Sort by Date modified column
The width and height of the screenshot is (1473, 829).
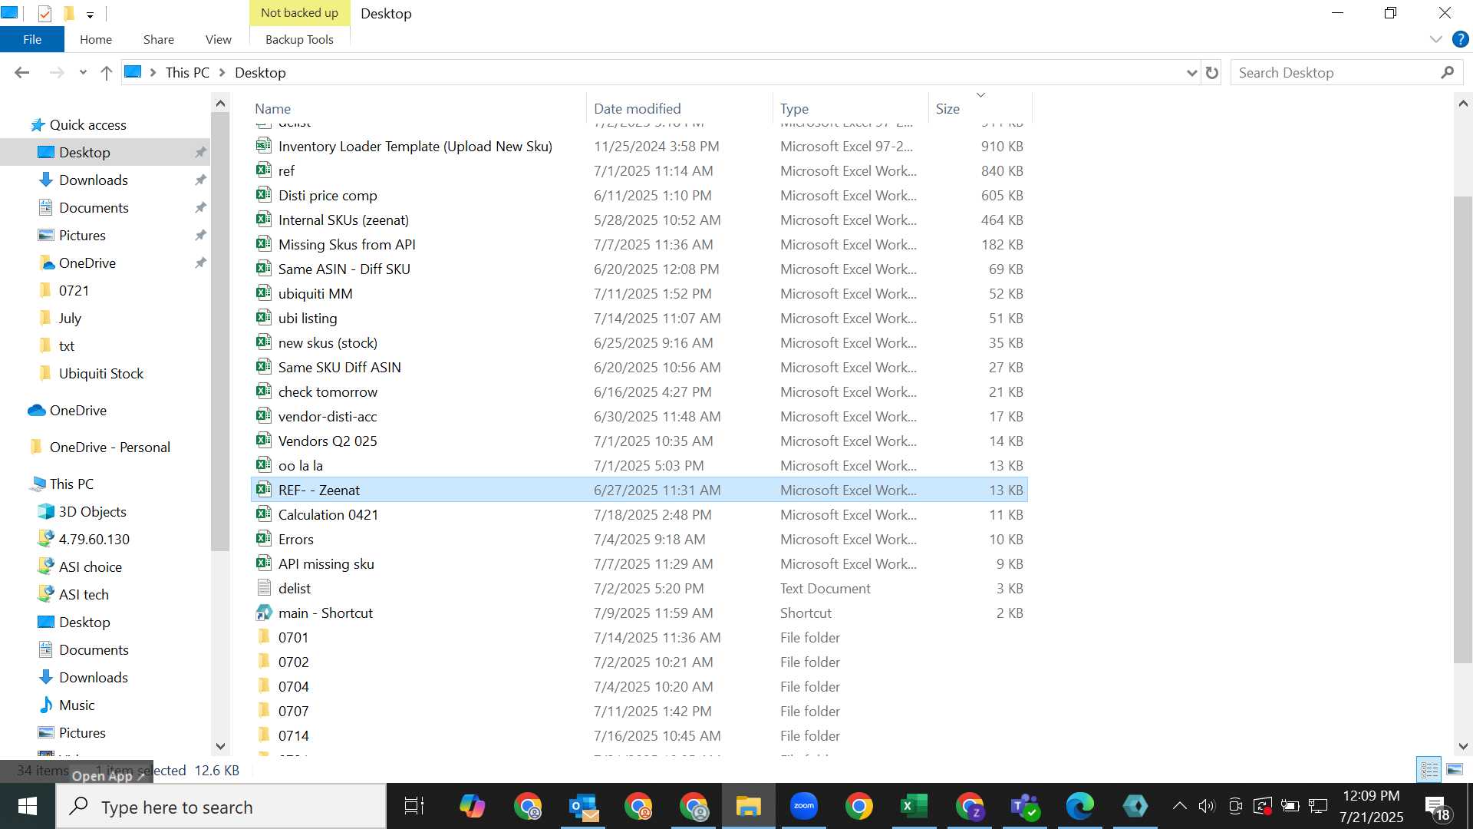point(680,109)
